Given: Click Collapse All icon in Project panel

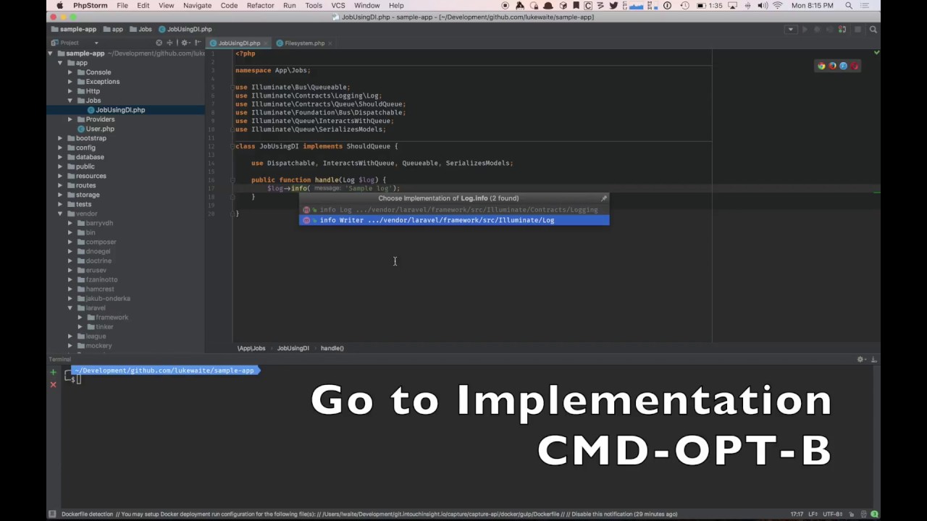Looking at the screenshot, I should point(169,43).
